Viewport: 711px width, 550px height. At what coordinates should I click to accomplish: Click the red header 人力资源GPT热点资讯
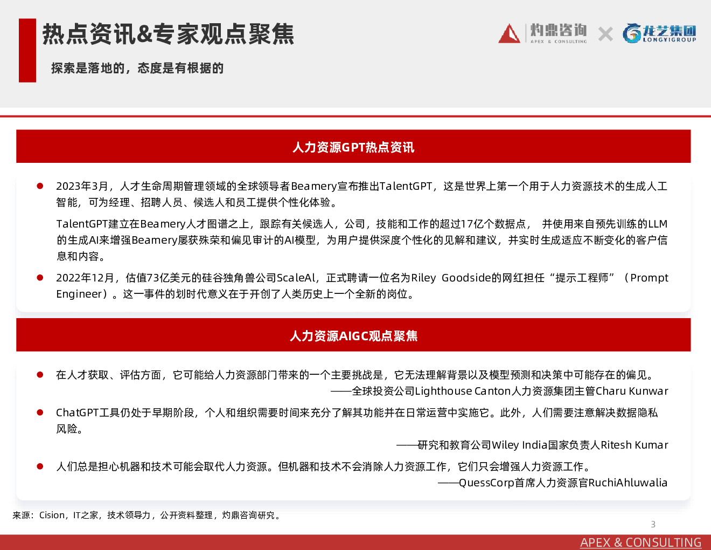pyautogui.click(x=353, y=147)
